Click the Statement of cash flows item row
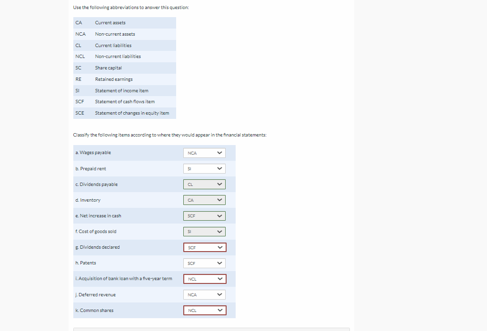The height and width of the screenshot is (331, 487). 124,101
